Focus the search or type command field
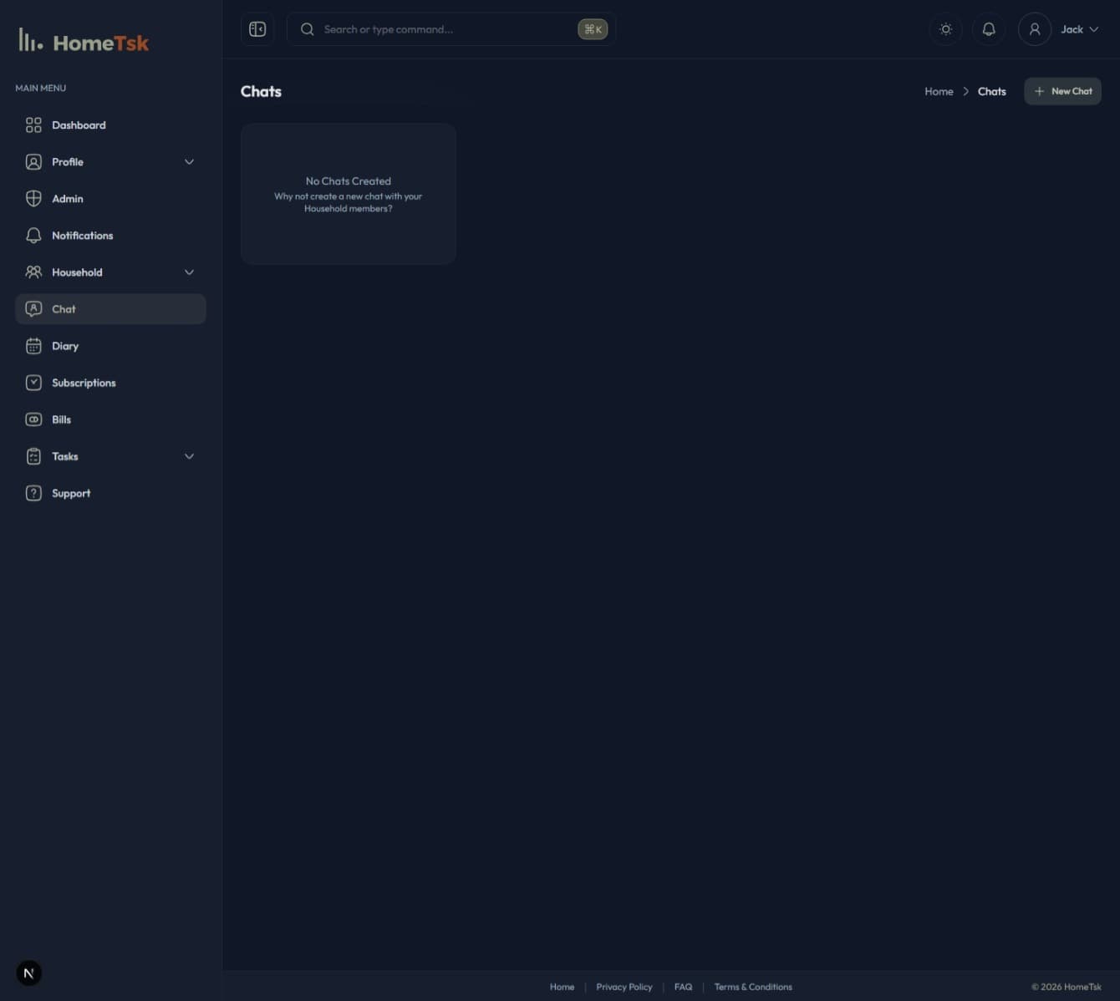 [443, 29]
